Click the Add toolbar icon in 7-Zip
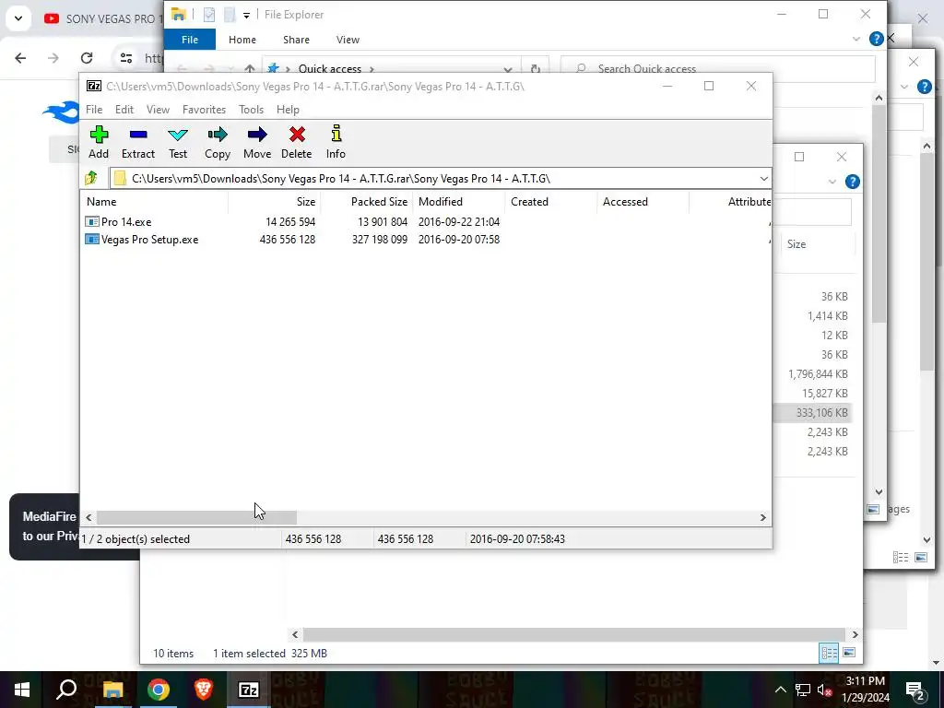944x708 pixels. tap(99, 142)
